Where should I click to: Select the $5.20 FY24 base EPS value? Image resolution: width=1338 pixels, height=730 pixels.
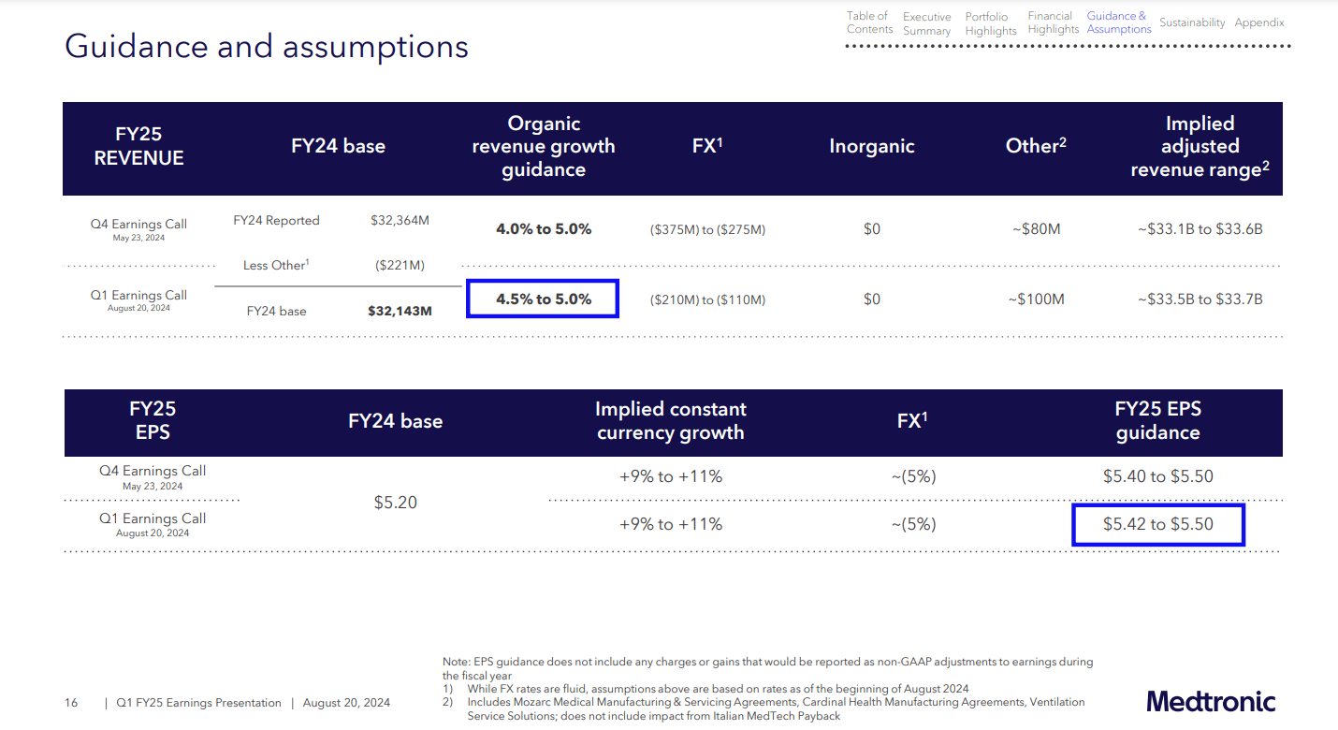pyautogui.click(x=395, y=503)
